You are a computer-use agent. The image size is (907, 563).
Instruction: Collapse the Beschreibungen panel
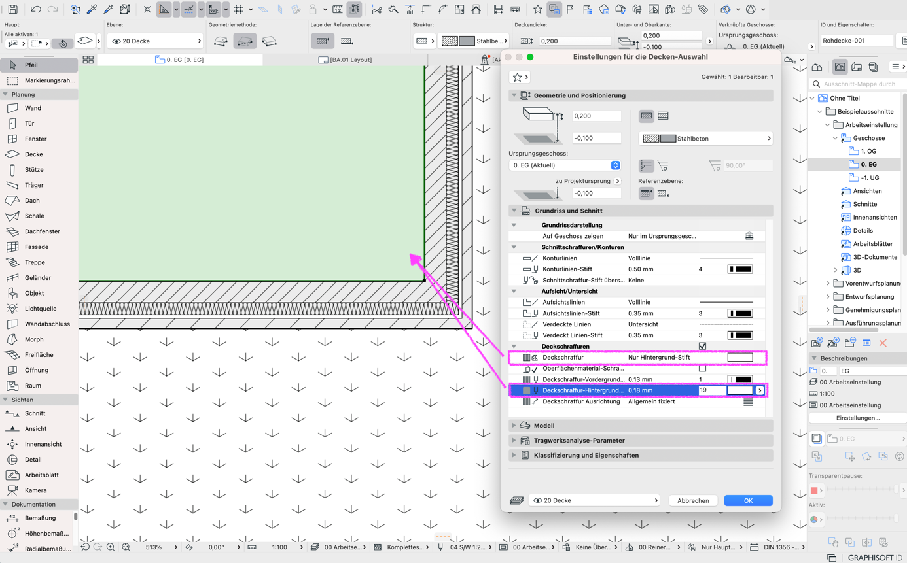click(x=814, y=358)
